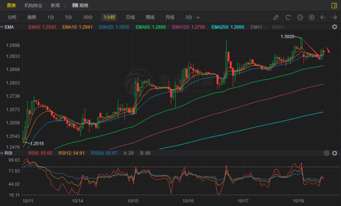
Task: Close the RSI indicator panel
Action: (326, 153)
